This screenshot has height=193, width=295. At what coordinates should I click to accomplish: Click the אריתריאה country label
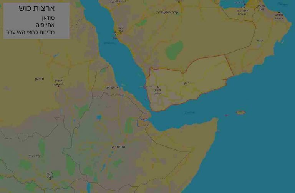pyautogui.click(x=113, y=87)
